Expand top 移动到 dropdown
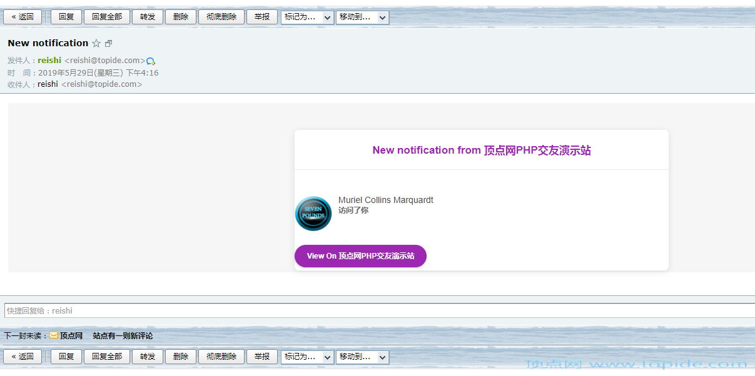 coord(362,17)
